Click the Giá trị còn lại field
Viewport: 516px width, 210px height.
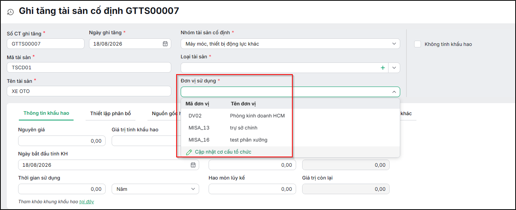346,189
